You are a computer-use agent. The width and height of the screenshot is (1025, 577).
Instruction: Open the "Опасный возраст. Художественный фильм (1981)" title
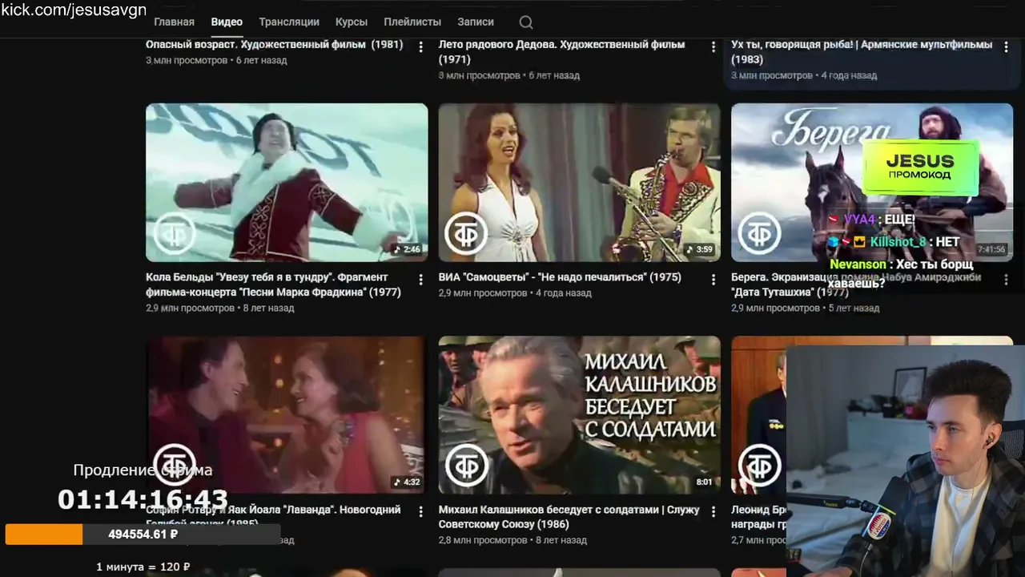pos(274,45)
